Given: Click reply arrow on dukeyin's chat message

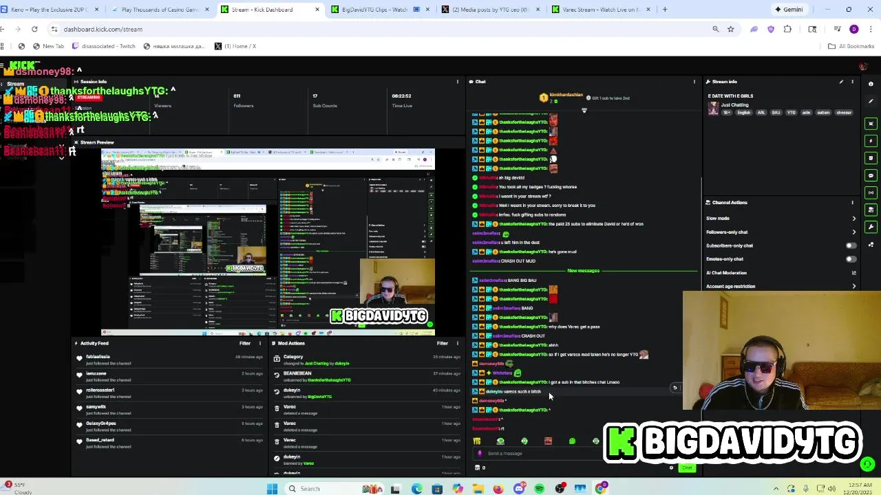Looking at the screenshot, I should (675, 388).
